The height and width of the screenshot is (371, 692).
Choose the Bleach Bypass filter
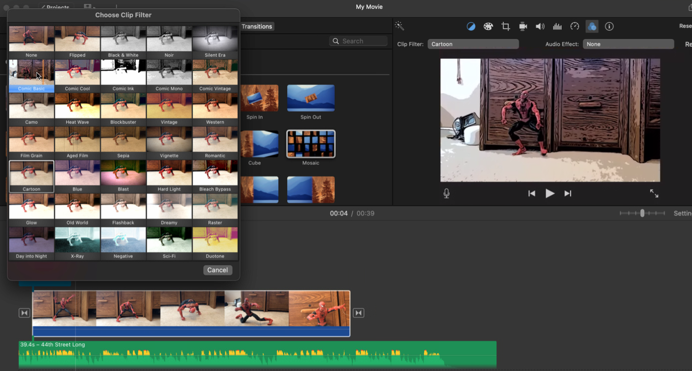(x=215, y=177)
